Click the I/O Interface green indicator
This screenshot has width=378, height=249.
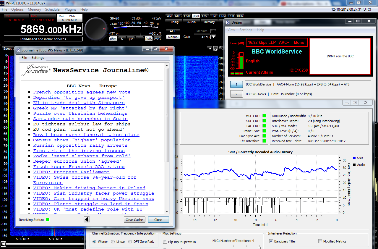[x=264, y=141]
